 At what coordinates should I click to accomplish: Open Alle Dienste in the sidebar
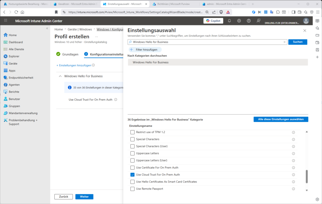(14, 49)
